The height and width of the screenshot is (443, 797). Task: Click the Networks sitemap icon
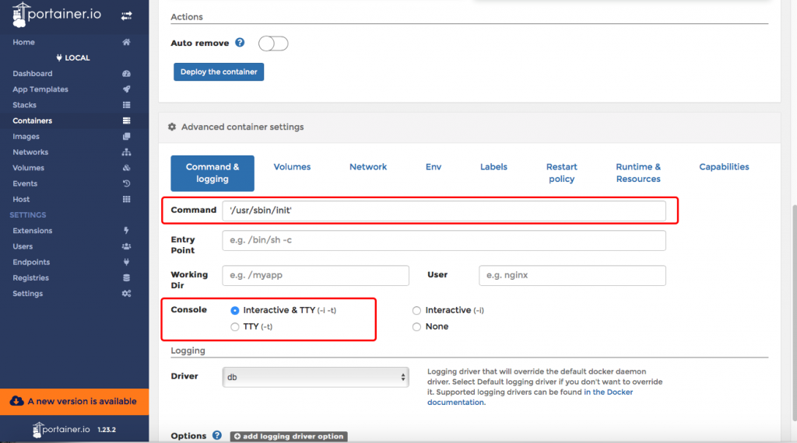coord(126,152)
